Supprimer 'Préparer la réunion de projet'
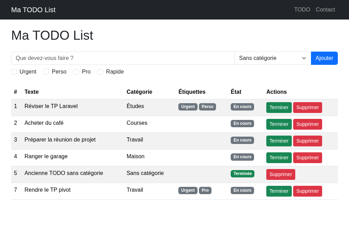 (x=307, y=141)
